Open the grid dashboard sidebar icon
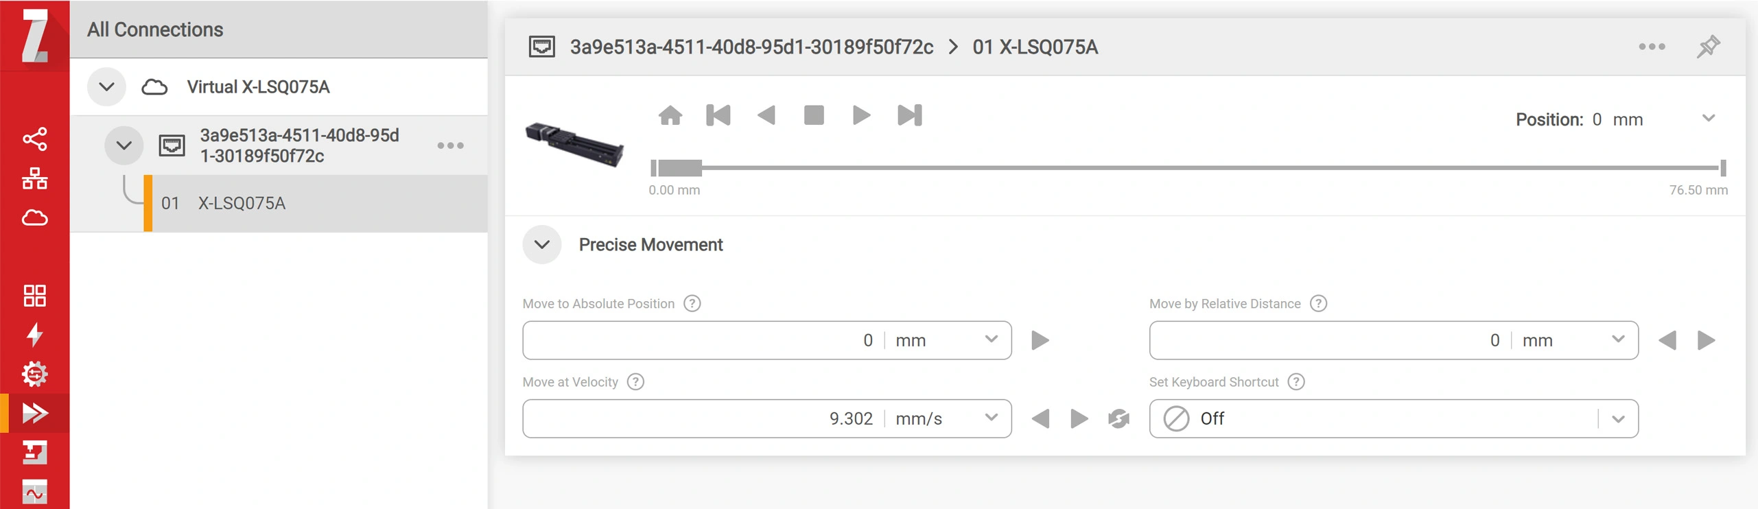The image size is (1758, 509). pos(34,296)
